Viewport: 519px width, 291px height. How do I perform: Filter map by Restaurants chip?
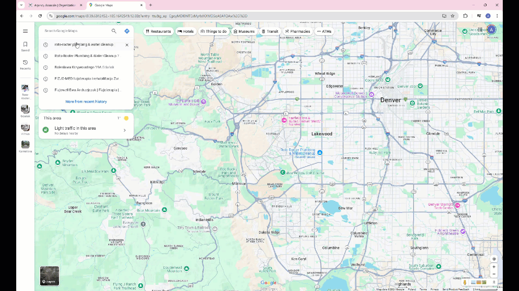[158, 32]
